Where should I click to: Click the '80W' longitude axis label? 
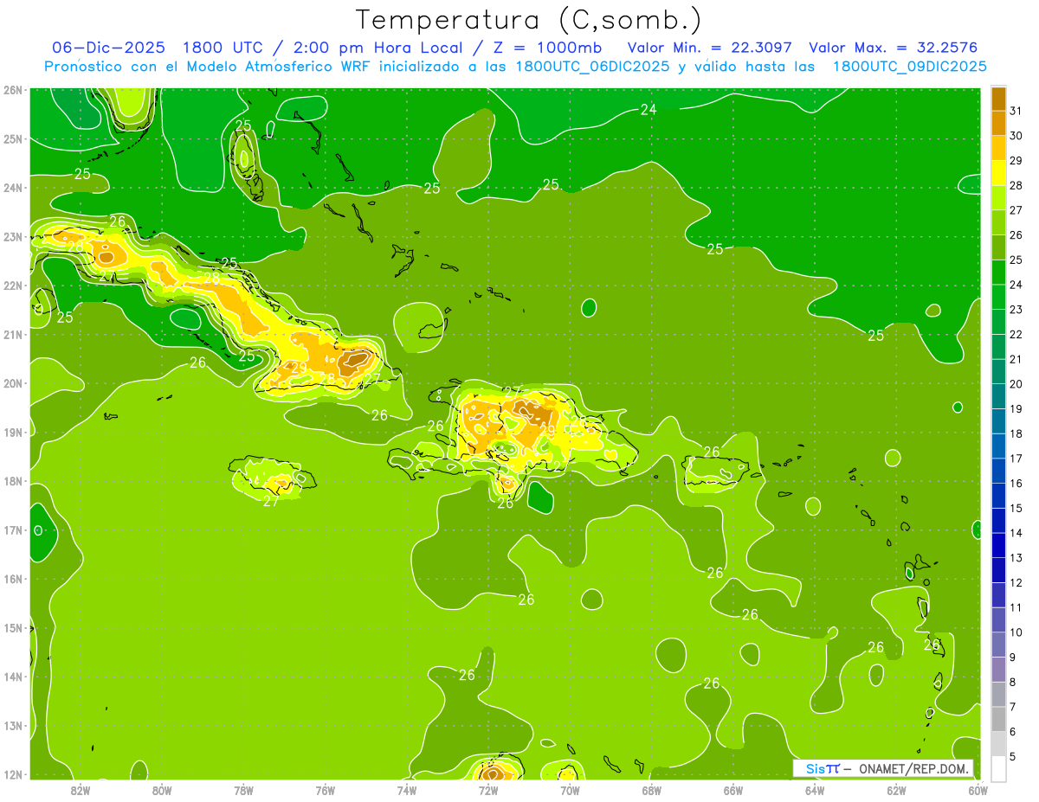(162, 790)
